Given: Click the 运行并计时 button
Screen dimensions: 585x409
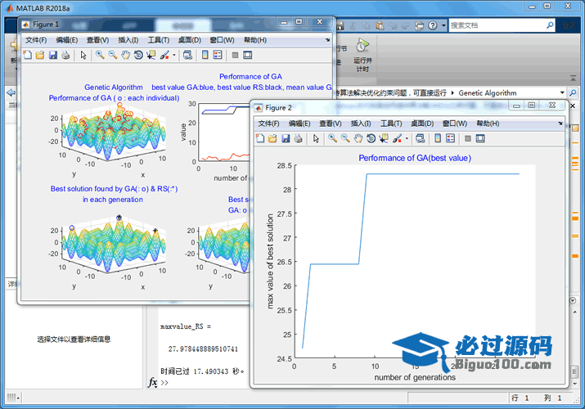Looking at the screenshot, I should 362,62.
